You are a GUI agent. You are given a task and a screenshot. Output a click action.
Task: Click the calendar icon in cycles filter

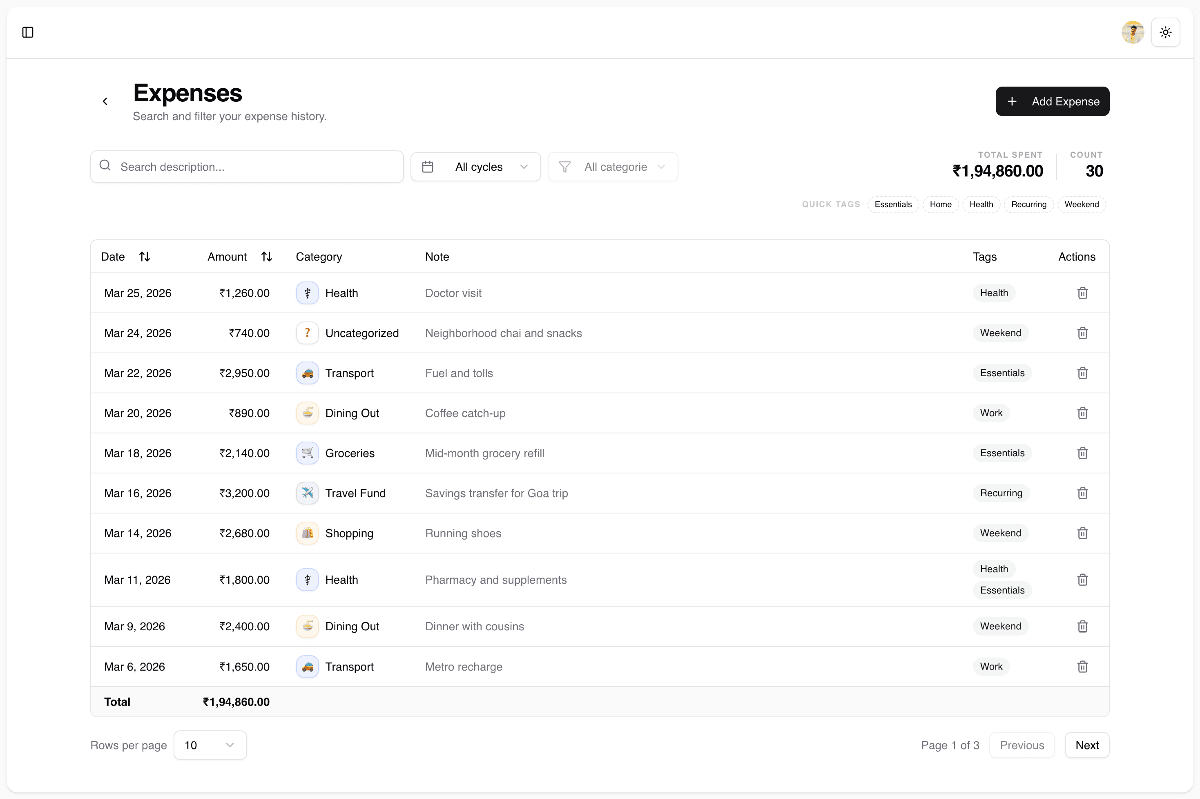(428, 166)
